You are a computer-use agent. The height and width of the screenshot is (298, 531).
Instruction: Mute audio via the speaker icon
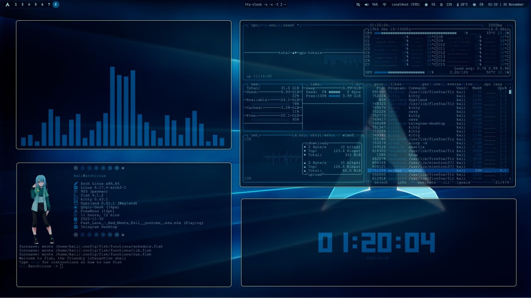[366, 4]
